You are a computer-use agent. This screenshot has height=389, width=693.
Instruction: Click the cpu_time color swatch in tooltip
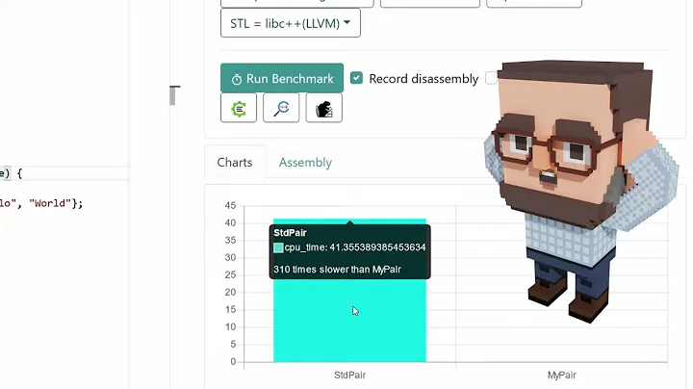[x=278, y=247]
